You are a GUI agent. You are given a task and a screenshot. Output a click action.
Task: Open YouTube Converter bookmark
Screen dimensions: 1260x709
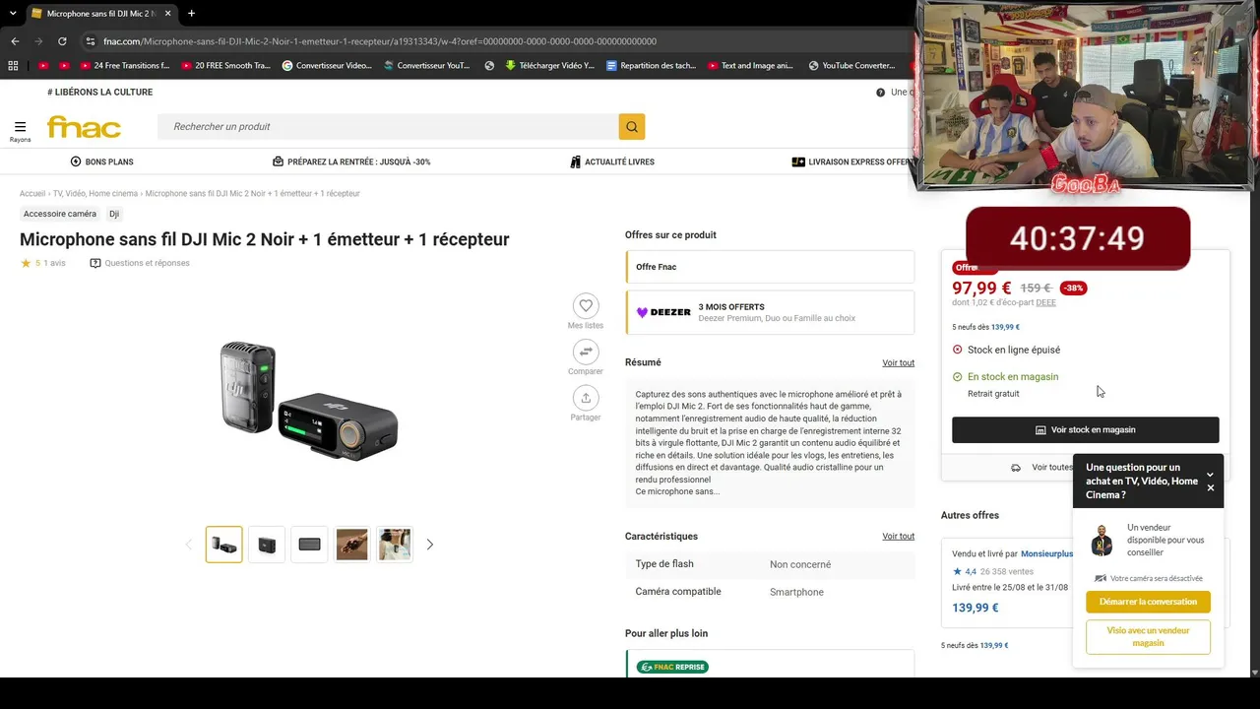pos(851,66)
